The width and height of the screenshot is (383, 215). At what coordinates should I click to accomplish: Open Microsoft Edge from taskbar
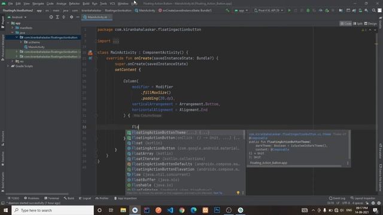pos(193,210)
